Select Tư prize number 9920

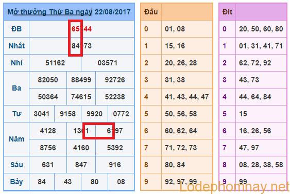point(94,114)
